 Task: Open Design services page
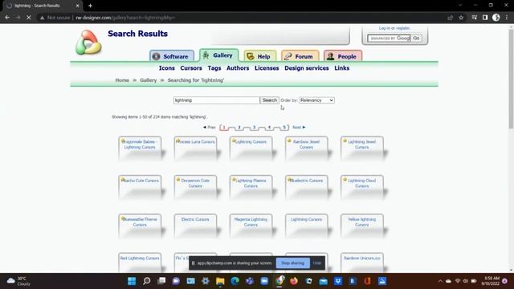pyautogui.click(x=307, y=68)
